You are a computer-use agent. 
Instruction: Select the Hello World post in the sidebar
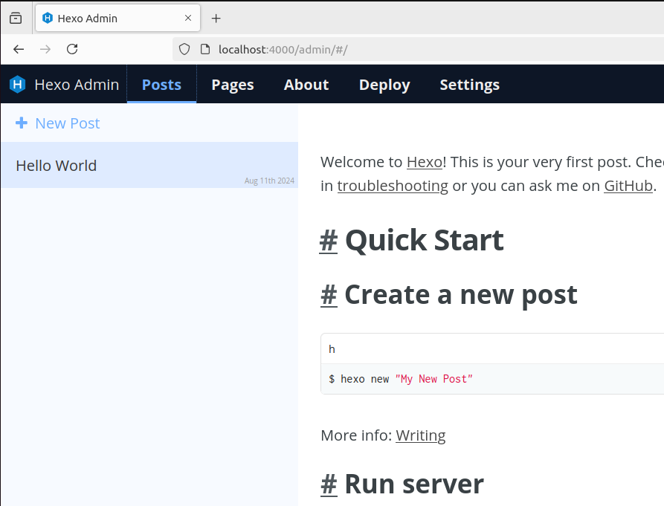coord(56,165)
